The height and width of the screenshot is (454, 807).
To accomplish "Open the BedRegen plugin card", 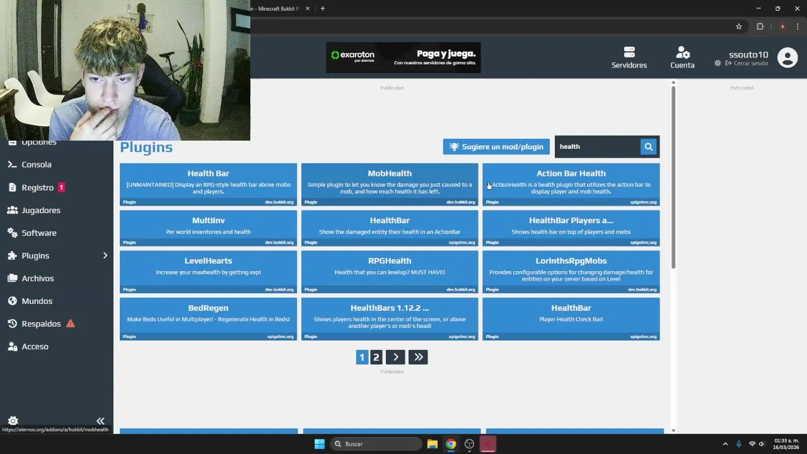I will pos(208,319).
